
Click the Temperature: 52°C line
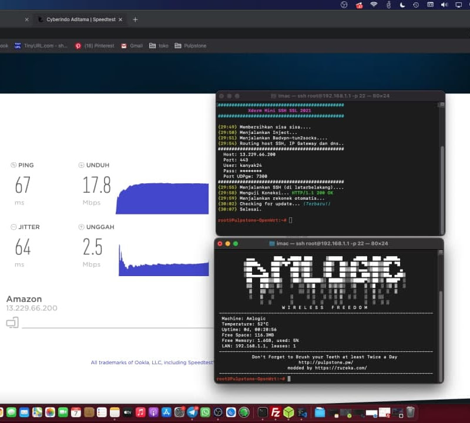[x=245, y=324]
